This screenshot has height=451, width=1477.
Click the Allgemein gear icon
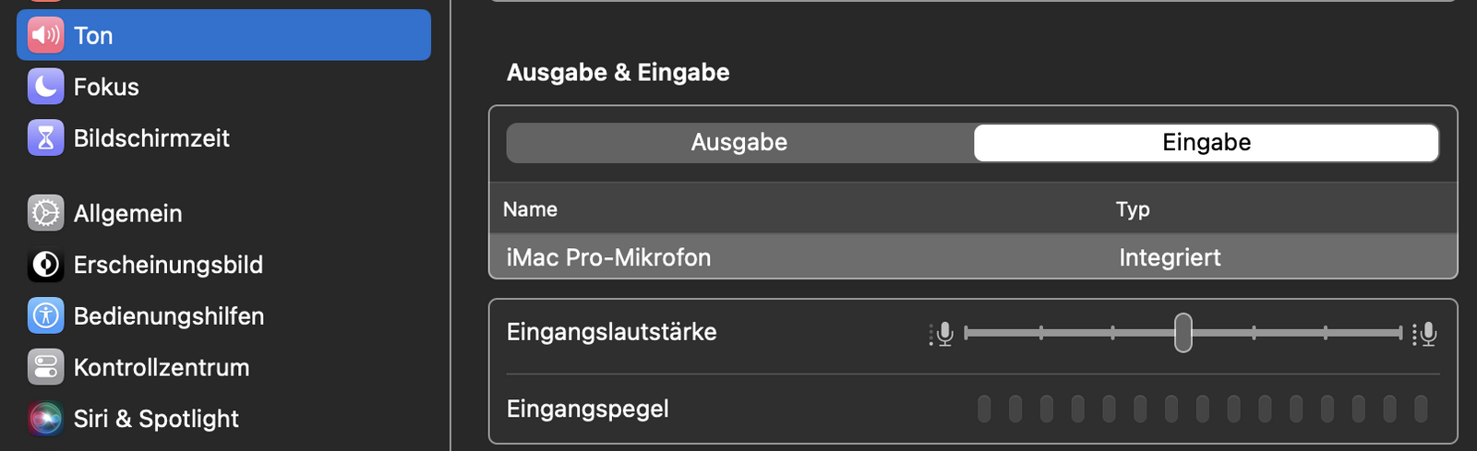45,213
